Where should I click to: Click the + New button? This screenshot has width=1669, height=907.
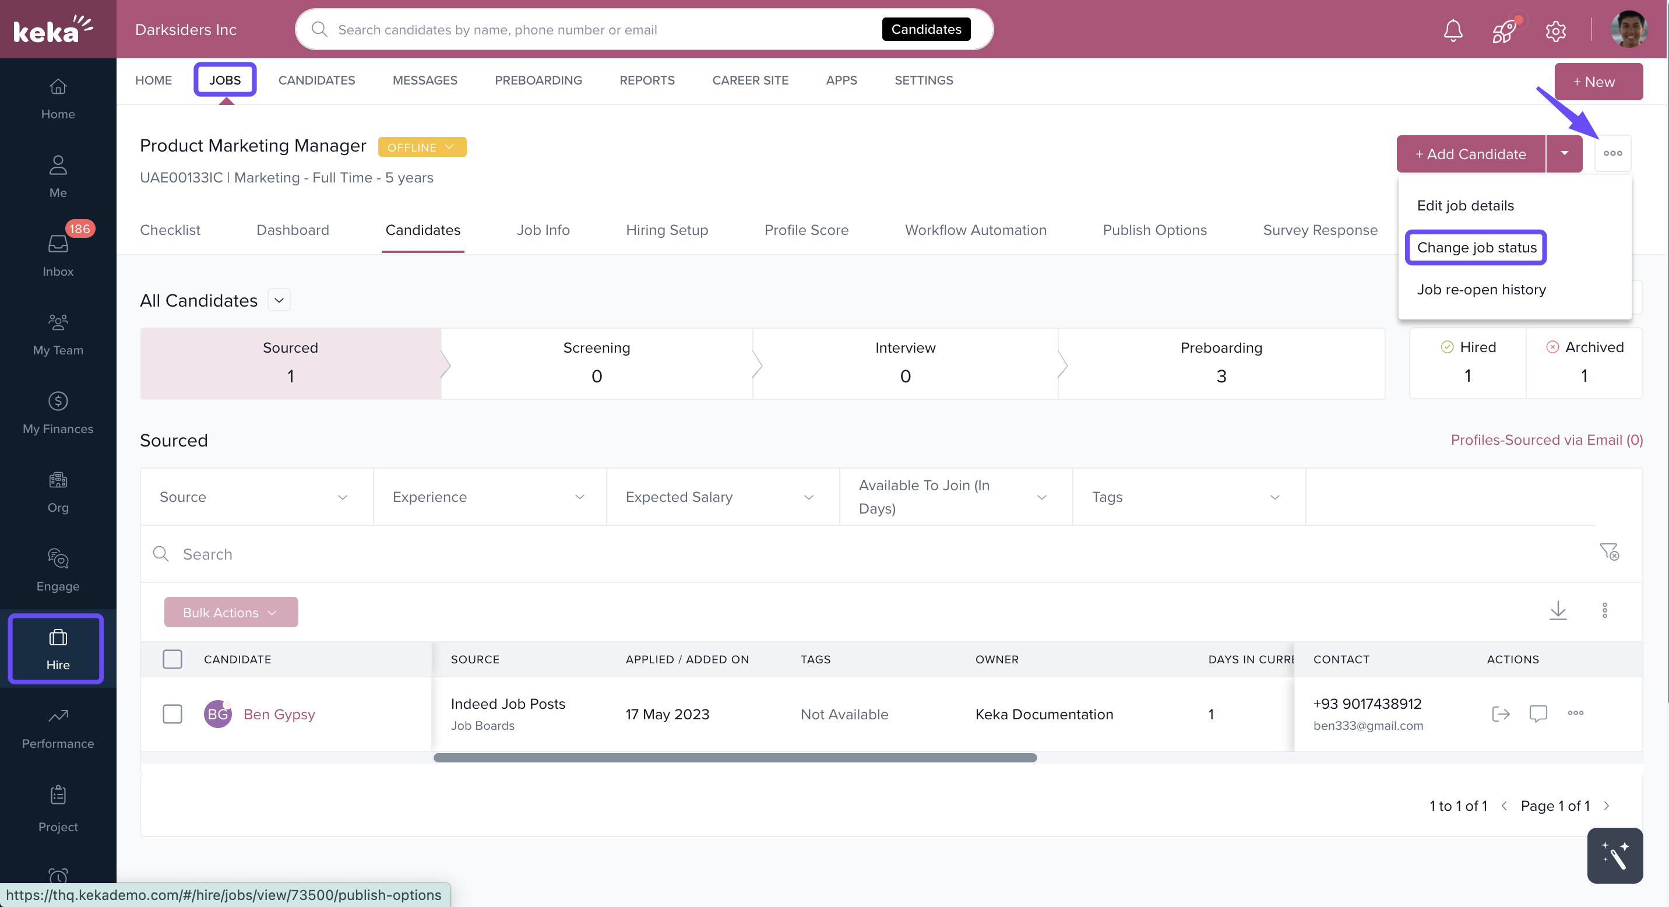click(x=1598, y=82)
